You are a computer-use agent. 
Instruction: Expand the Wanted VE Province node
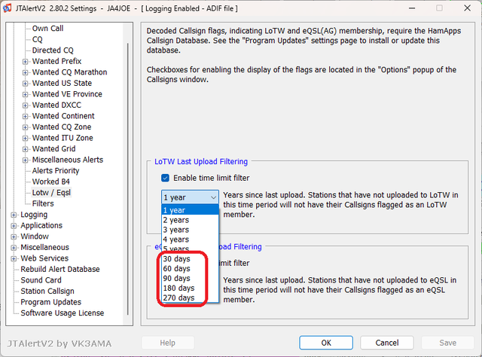[25, 94]
